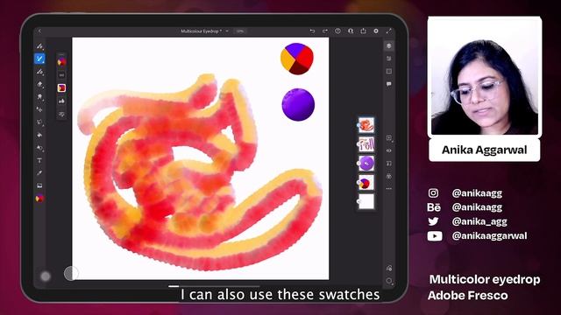
Task: Select the highlighted multicolor brush preset
Action: click(x=61, y=87)
